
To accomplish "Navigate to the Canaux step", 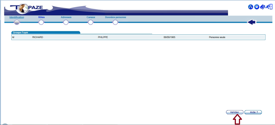I will 91,17.
